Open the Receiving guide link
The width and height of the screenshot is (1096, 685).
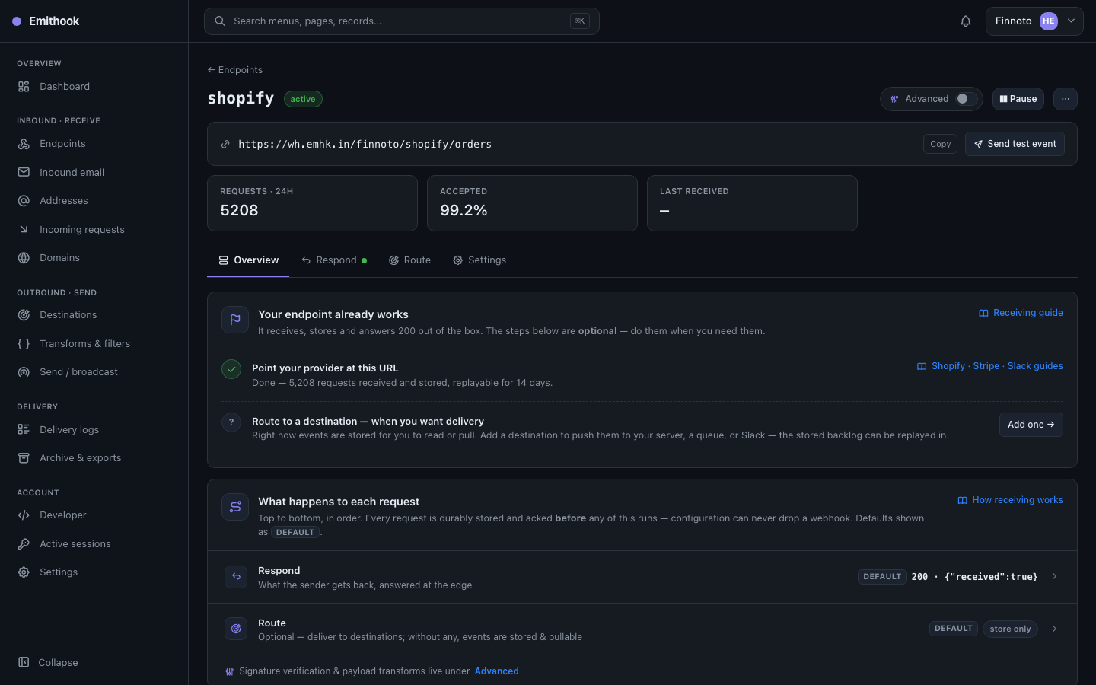(1021, 313)
